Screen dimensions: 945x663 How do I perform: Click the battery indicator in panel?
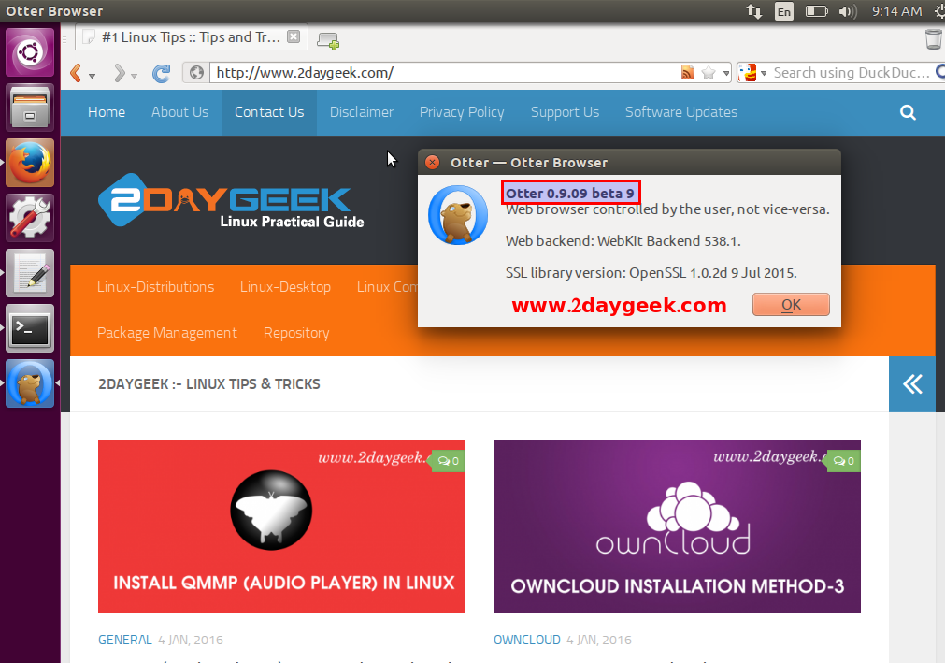pyautogui.click(x=817, y=11)
